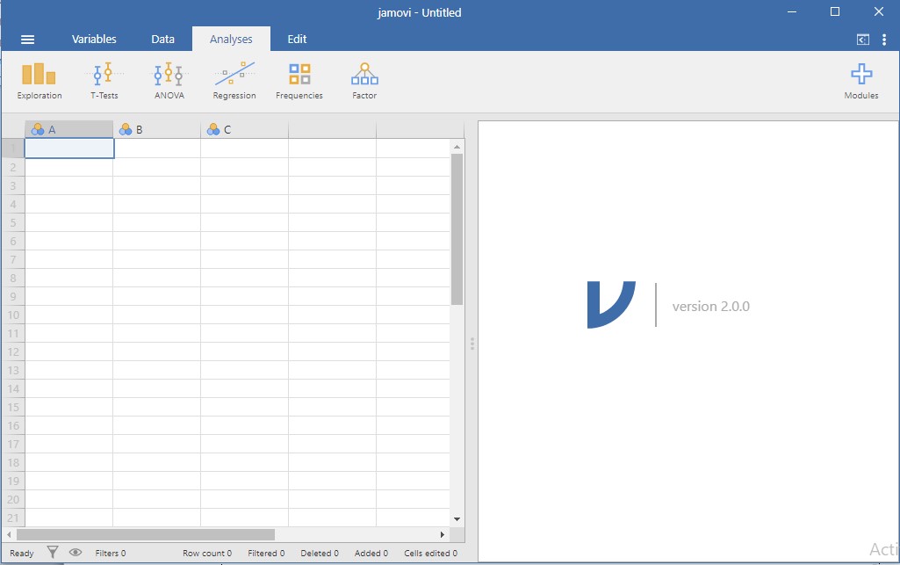
Task: Select column A header
Action: point(68,130)
